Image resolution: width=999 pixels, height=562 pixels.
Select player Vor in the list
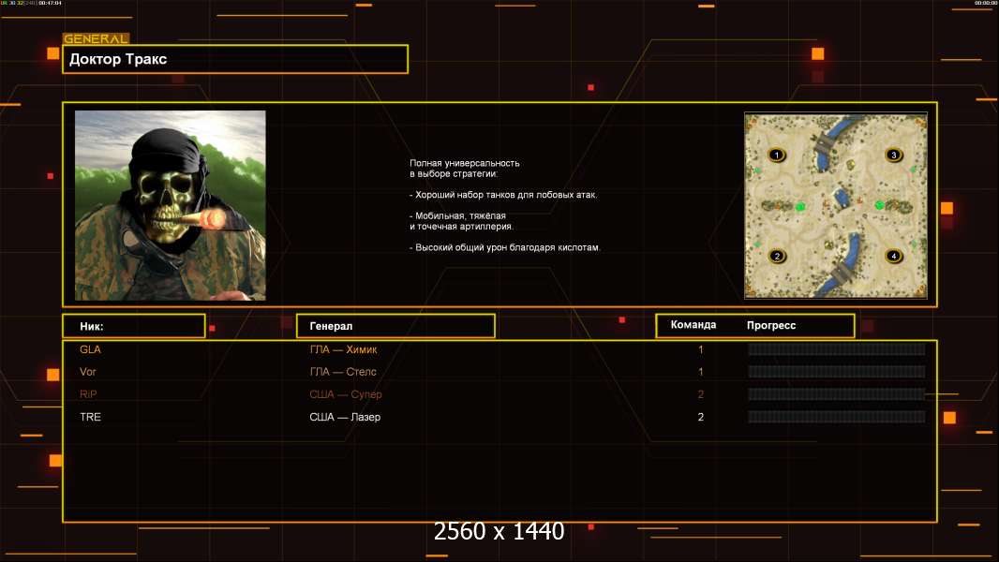click(88, 372)
